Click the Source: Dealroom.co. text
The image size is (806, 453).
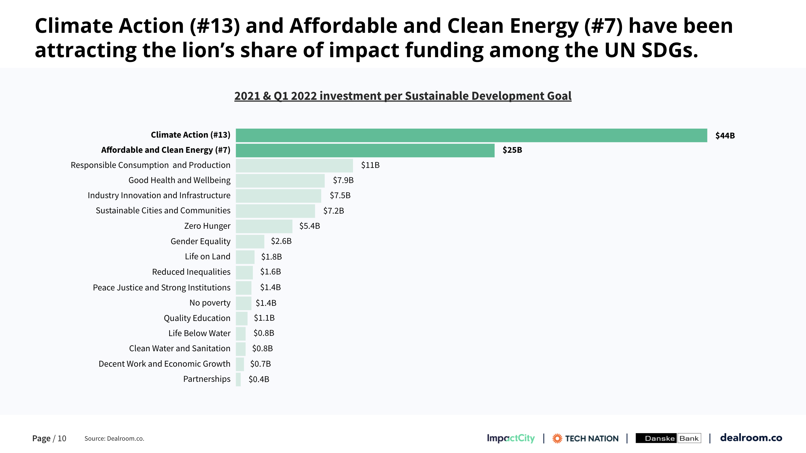(114, 439)
